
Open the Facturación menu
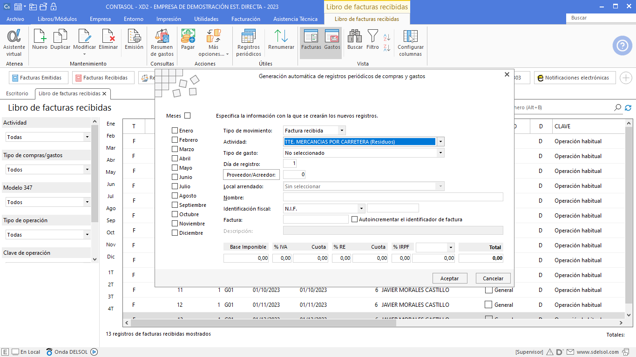[x=245, y=19]
